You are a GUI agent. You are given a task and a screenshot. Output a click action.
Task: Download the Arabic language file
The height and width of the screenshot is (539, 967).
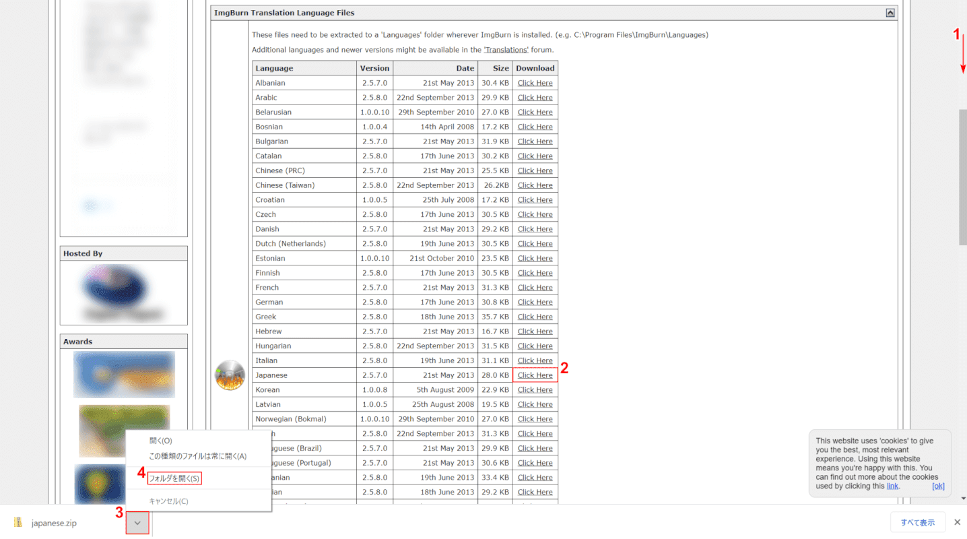point(535,98)
